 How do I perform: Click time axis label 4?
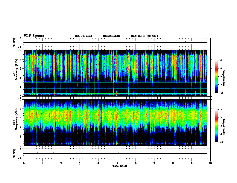tap(98, 163)
